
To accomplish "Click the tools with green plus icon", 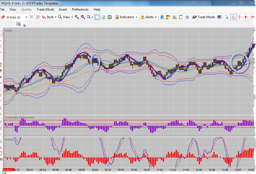I will 175,17.
